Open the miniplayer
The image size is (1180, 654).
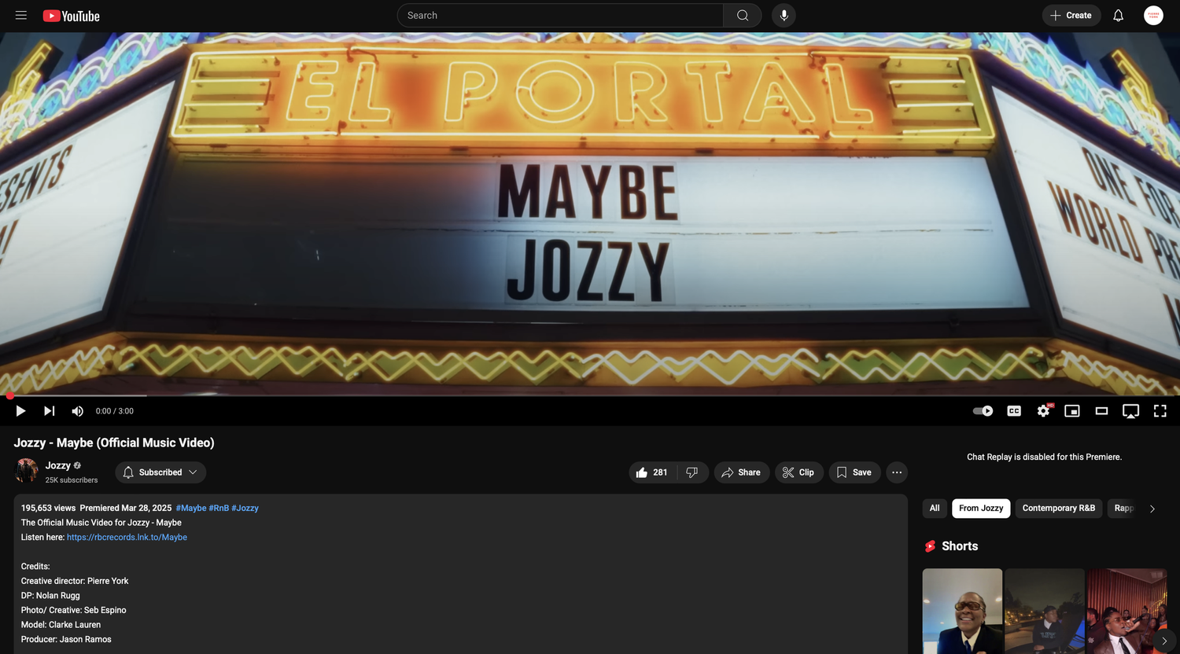click(x=1072, y=411)
